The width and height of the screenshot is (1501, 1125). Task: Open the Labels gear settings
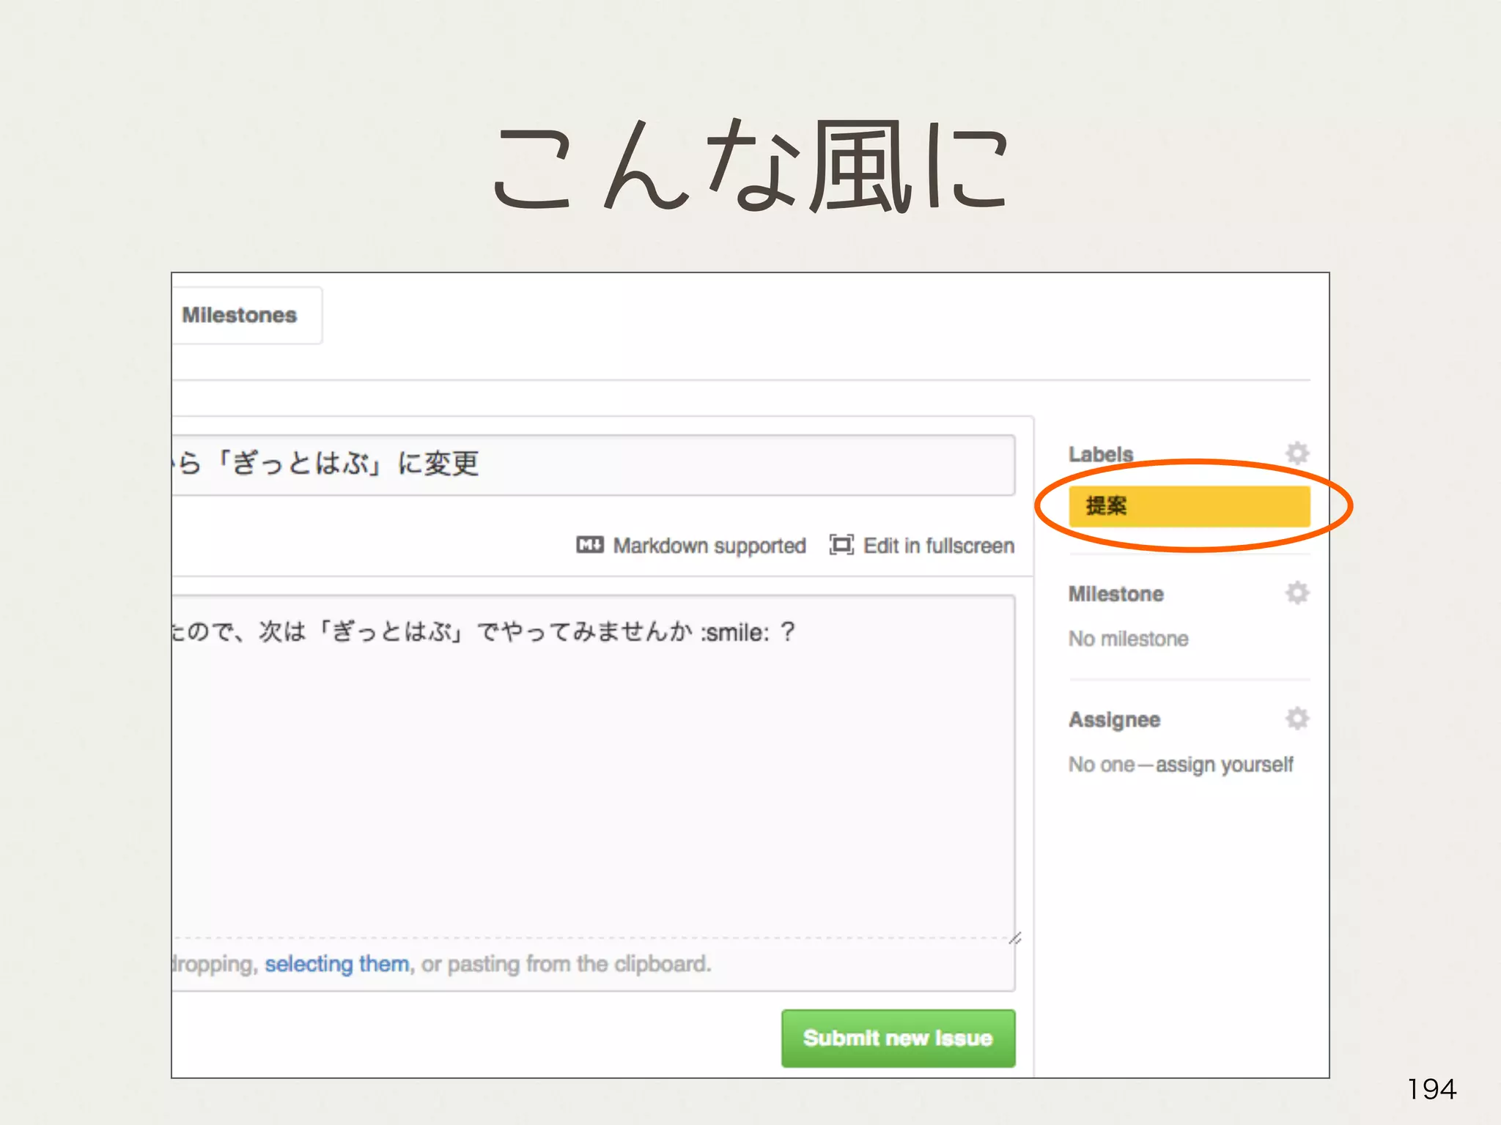click(x=1297, y=453)
